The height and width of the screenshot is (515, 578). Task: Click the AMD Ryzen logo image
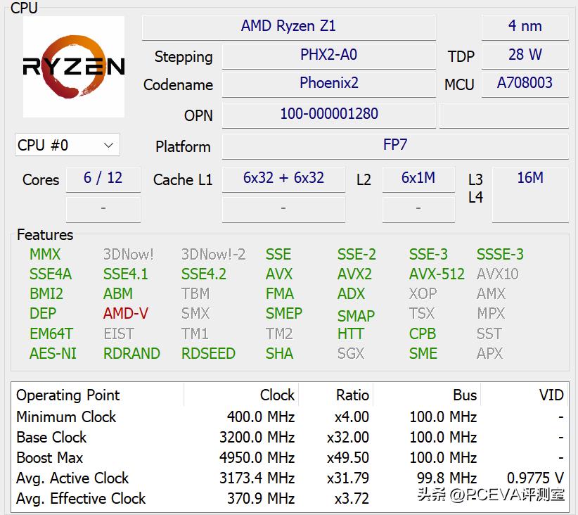click(73, 67)
